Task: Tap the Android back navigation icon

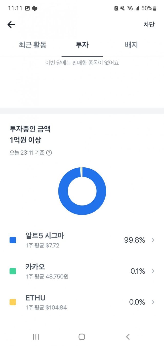Action: pyautogui.click(x=128, y=337)
